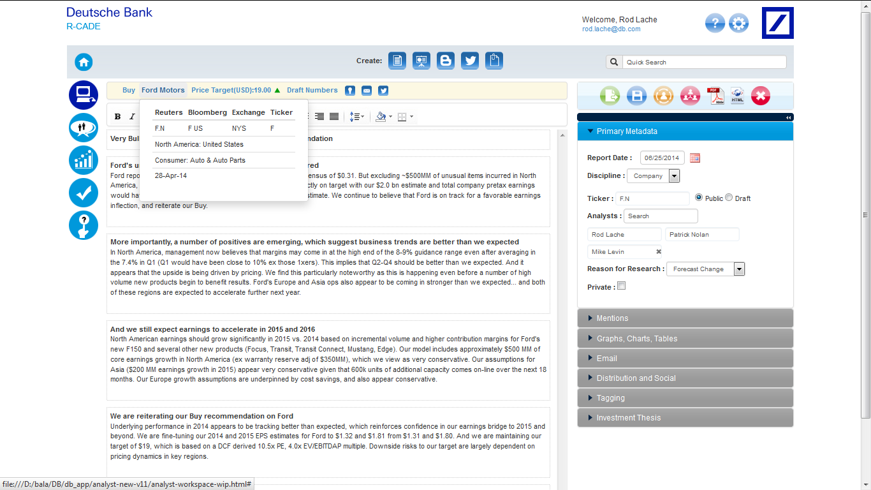Image resolution: width=871 pixels, height=490 pixels.
Task: Expand the Distribution and Social section
Action: pyautogui.click(x=685, y=378)
